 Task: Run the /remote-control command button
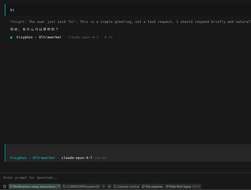pyautogui.click(x=127, y=187)
